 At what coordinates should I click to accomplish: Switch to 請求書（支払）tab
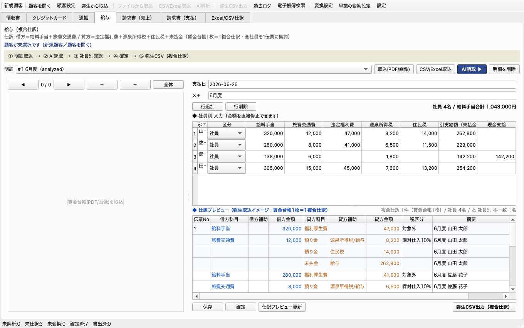click(183, 18)
